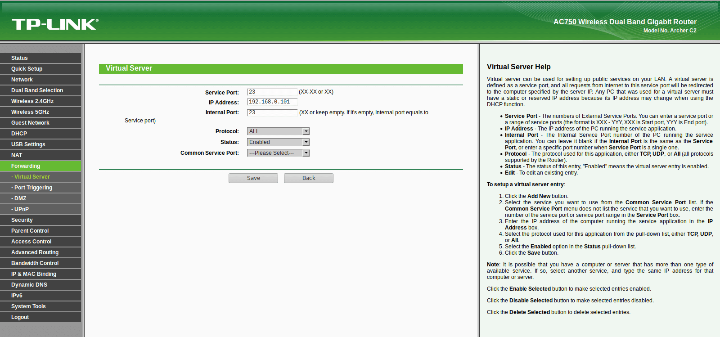Screen dimensions: 720x337
Task: Open the Status menu item
Action: click(40, 58)
